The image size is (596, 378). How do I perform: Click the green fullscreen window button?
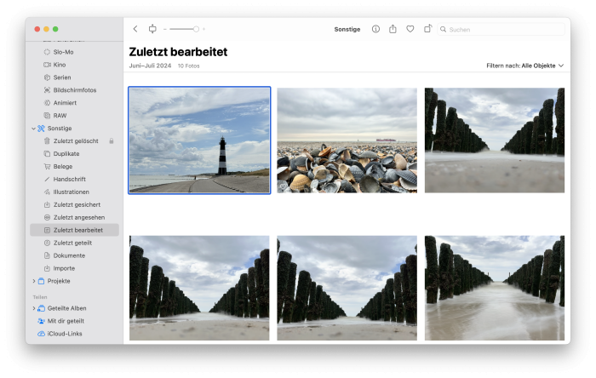[55, 29]
